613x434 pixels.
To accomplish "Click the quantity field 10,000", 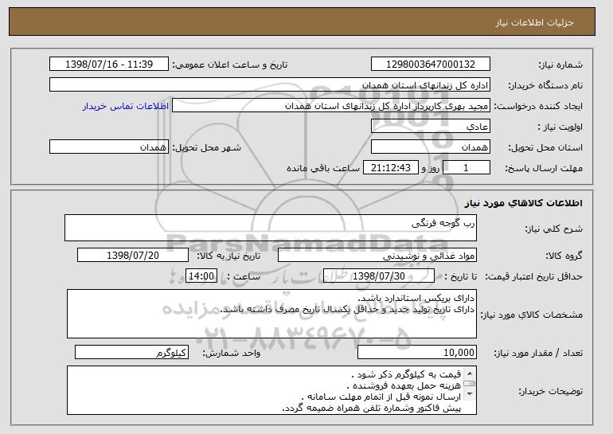I will coord(417,352).
